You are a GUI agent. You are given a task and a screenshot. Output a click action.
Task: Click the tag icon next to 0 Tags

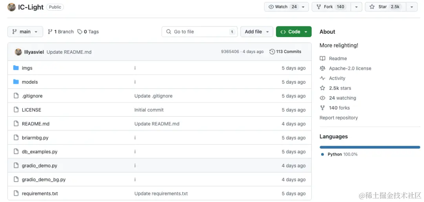[x=80, y=32]
